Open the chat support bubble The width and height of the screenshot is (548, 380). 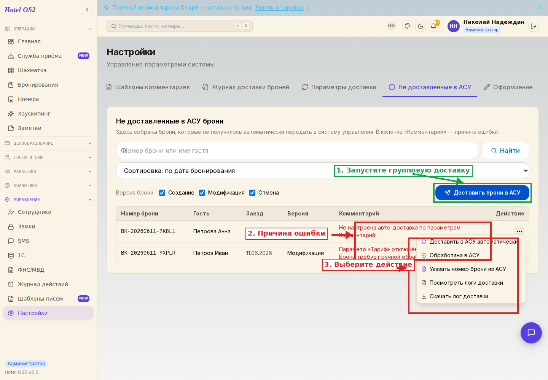[x=531, y=333]
